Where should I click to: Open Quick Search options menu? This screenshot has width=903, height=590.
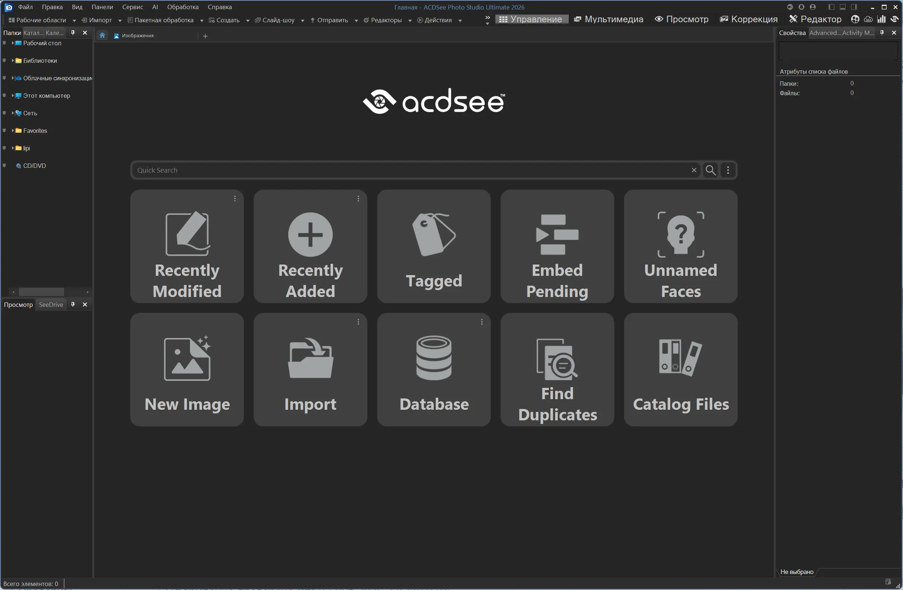point(728,170)
